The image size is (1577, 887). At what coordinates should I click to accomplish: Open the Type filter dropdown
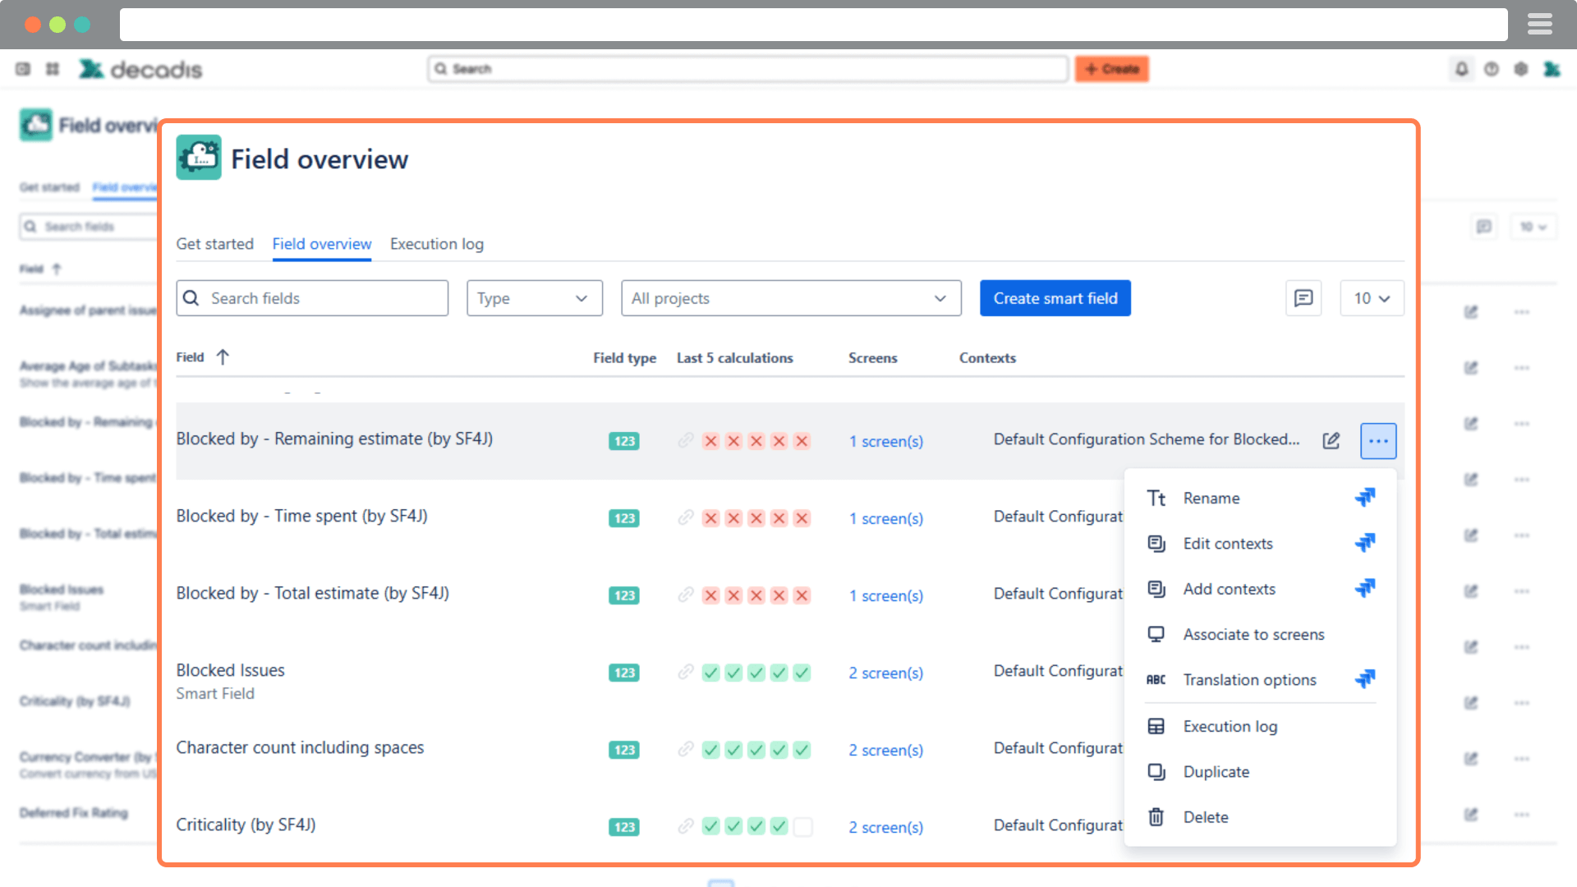(x=534, y=298)
